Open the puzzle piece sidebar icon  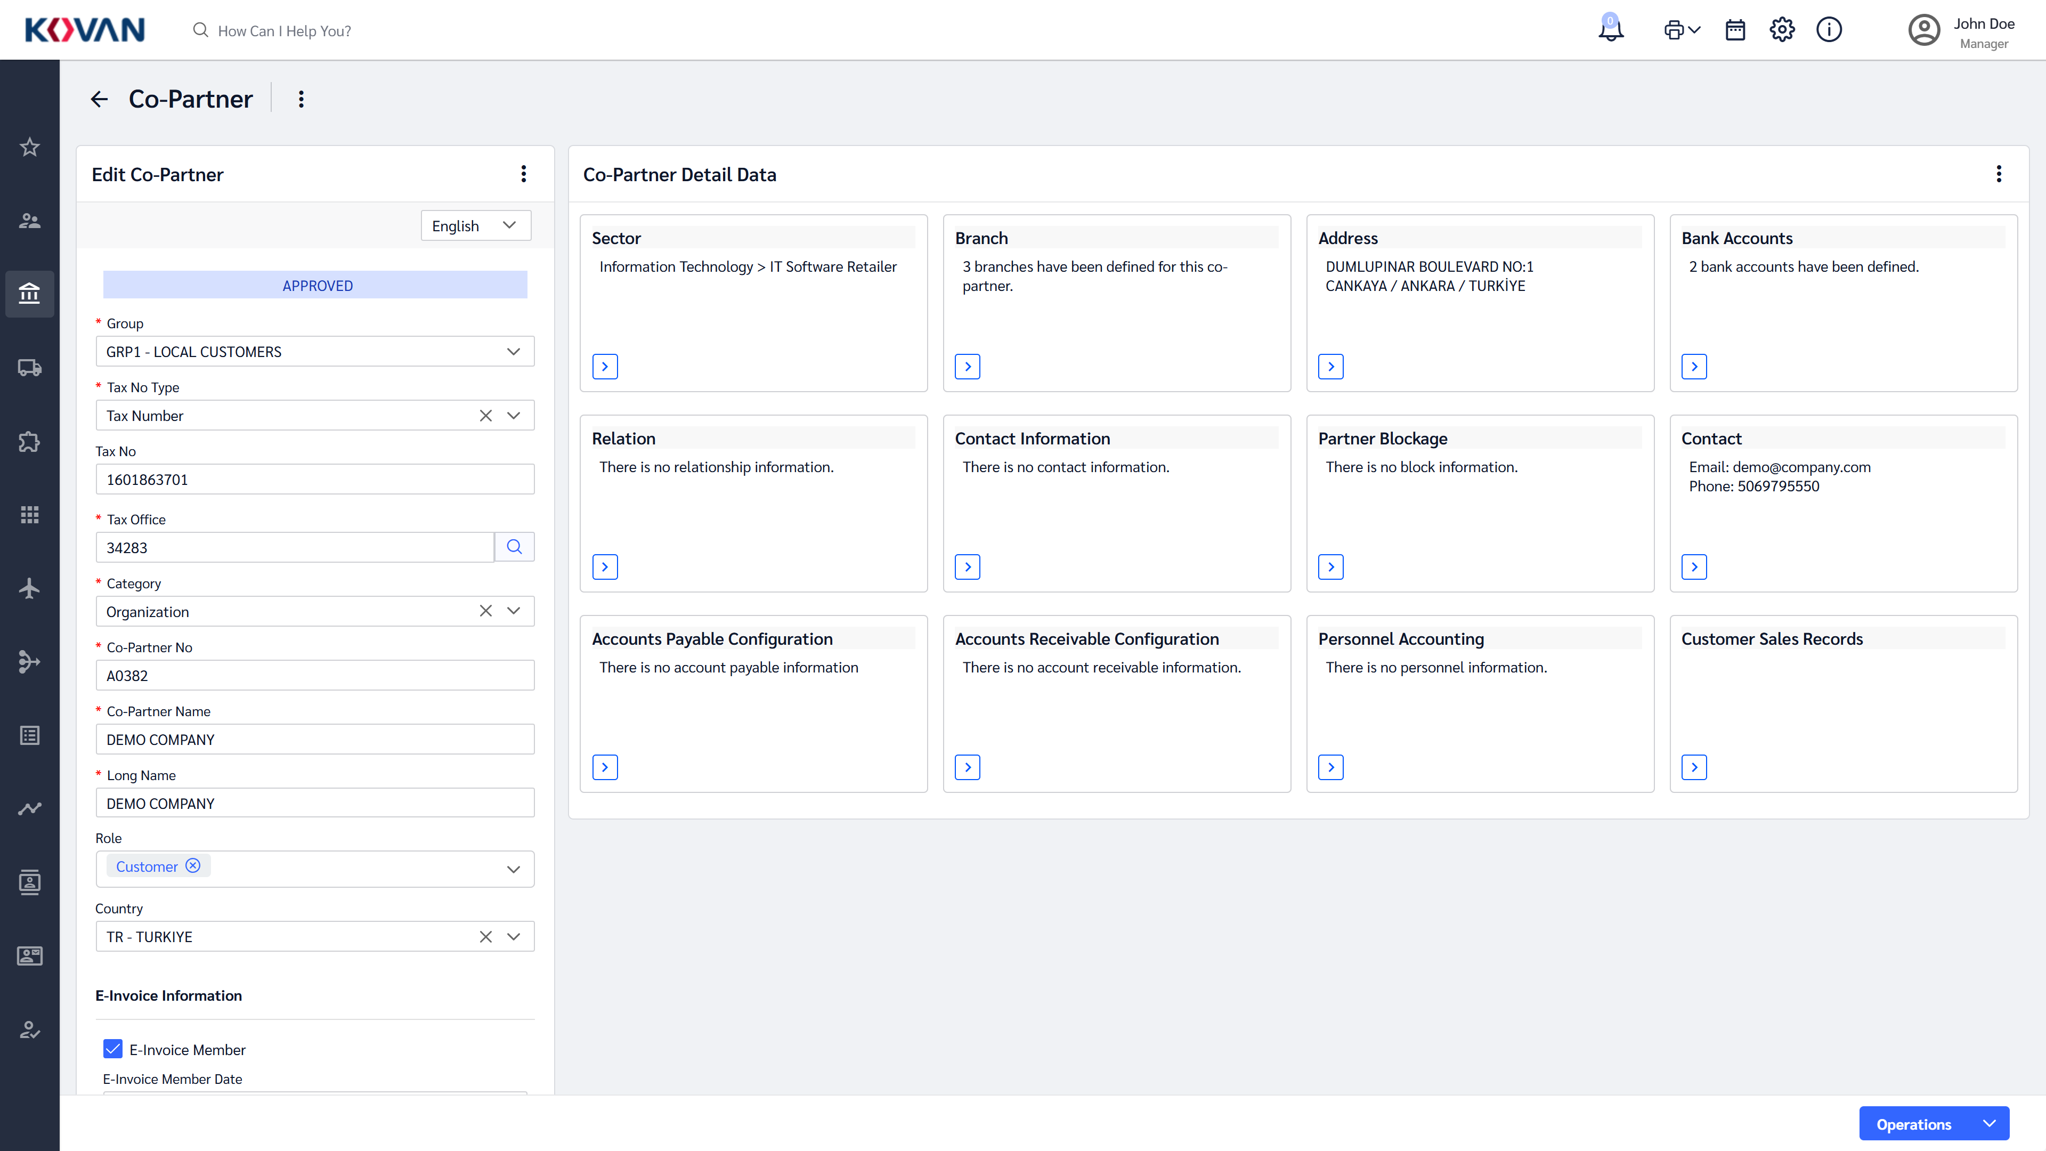point(29,442)
